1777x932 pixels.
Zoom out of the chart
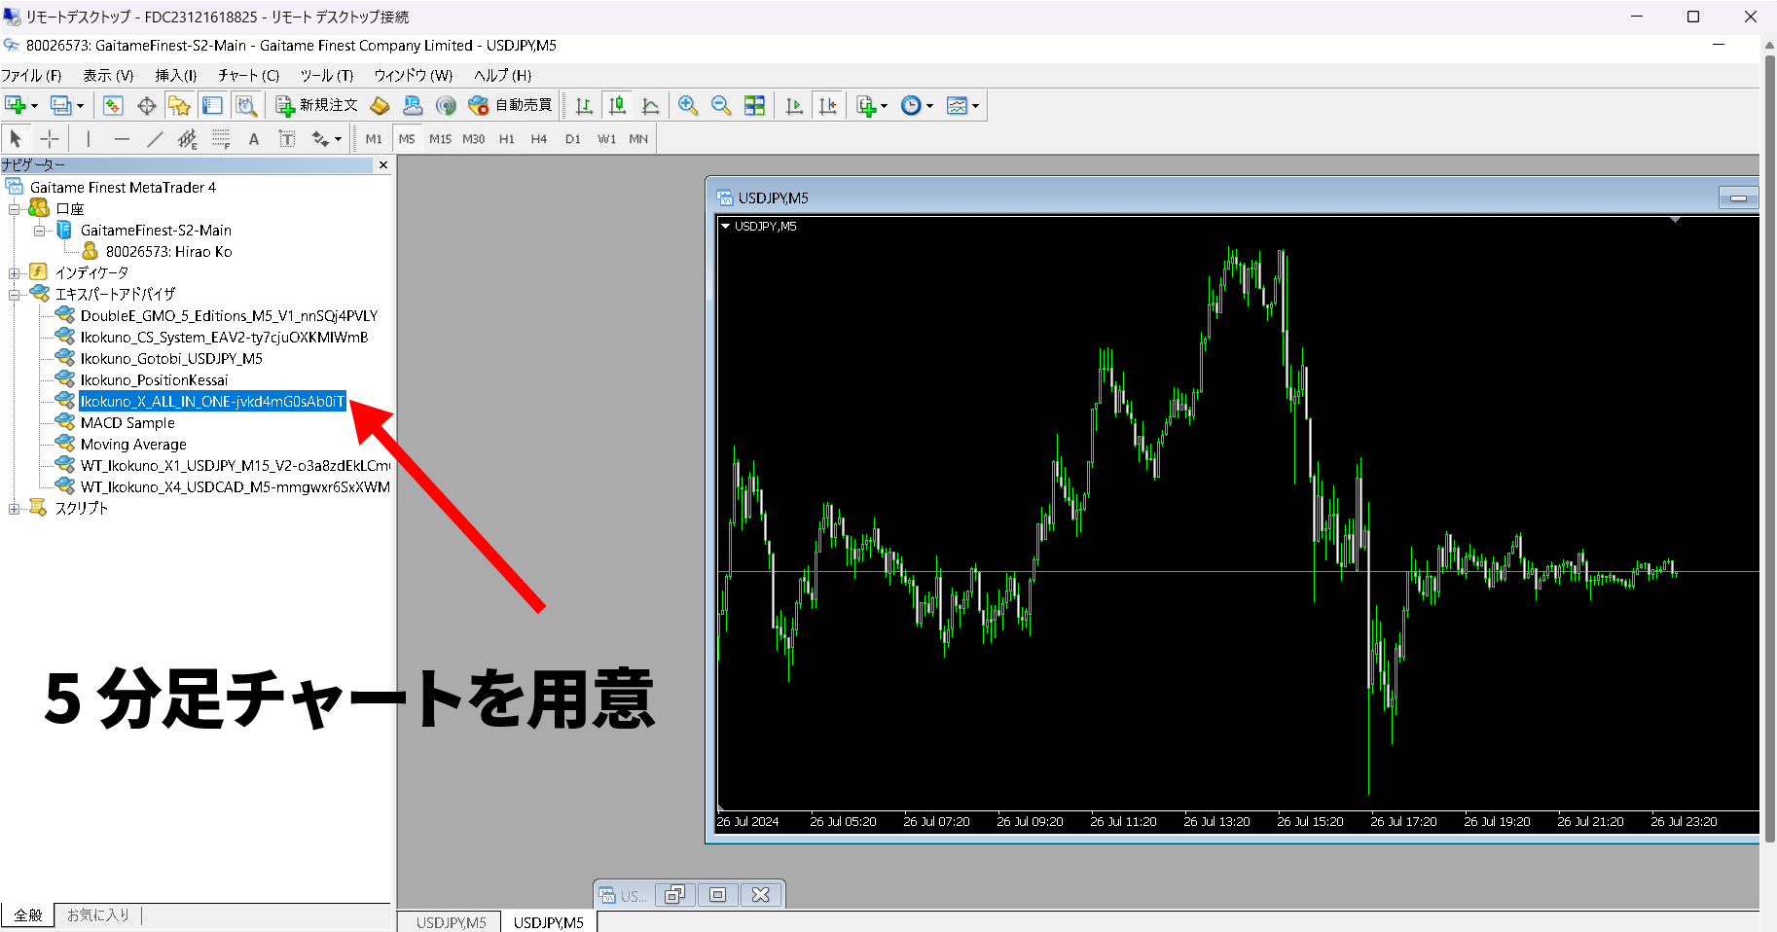[x=721, y=105]
